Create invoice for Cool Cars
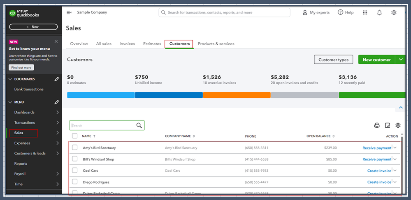This screenshot has height=200, width=411. (x=379, y=171)
